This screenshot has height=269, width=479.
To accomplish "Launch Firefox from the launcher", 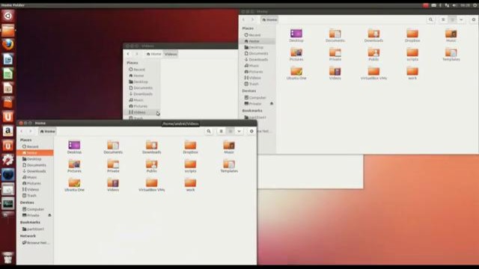I will click(8, 45).
